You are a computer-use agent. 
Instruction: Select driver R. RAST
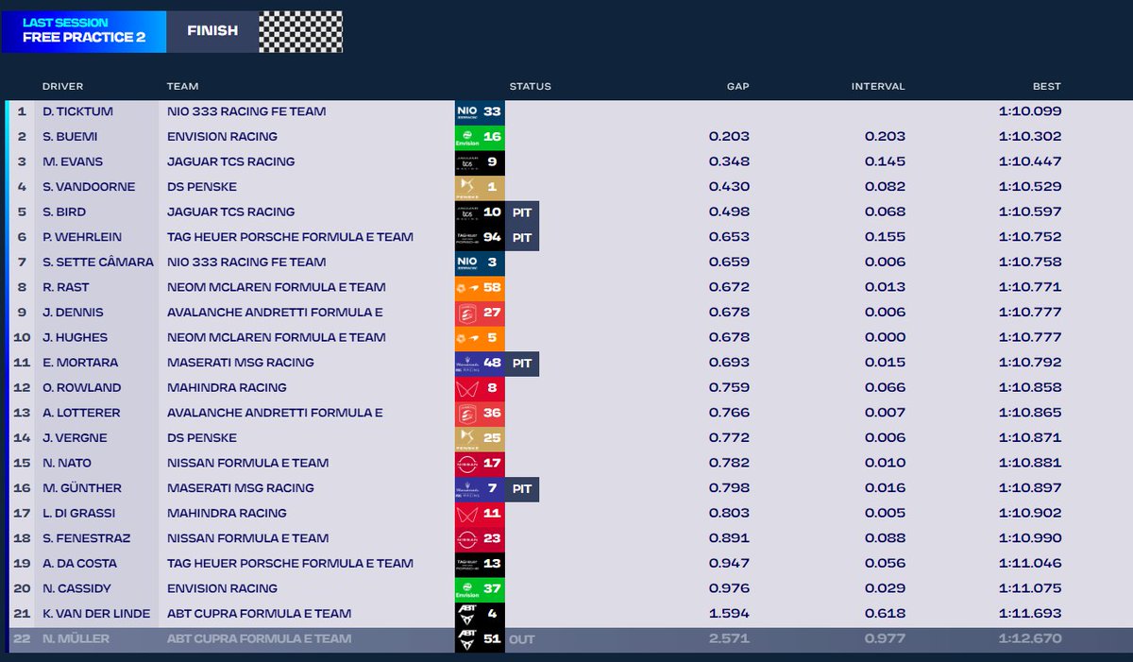point(66,287)
